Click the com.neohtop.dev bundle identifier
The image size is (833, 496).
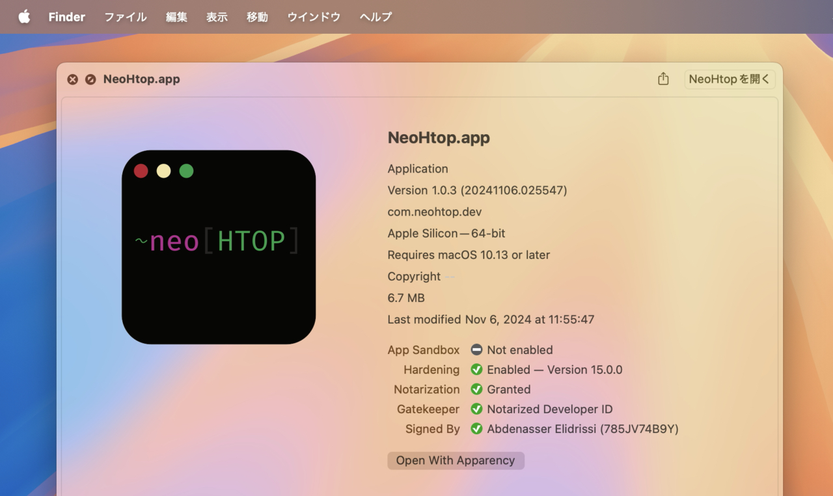coord(435,212)
